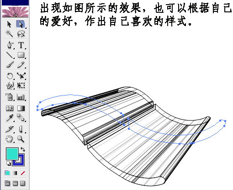Click the blue Stroke color box
Screen dimensions: 233x190
tap(21, 163)
